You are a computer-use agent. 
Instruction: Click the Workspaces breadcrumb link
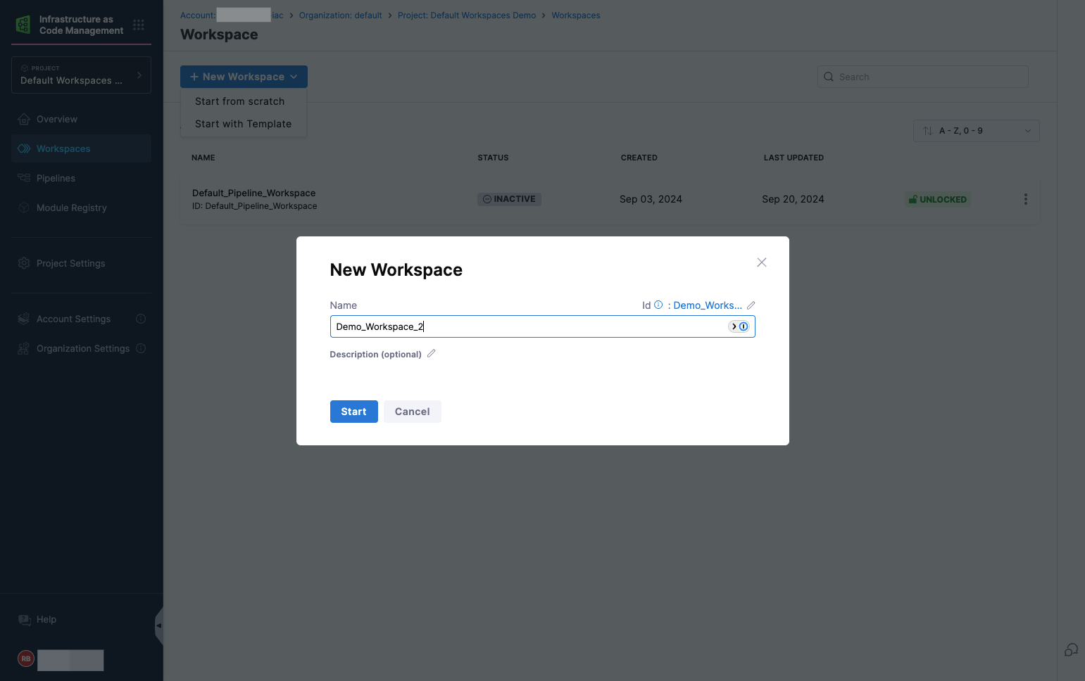coord(576,15)
